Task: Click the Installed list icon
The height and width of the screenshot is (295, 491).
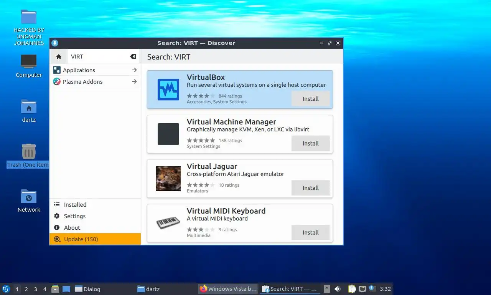Action: pos(57,204)
